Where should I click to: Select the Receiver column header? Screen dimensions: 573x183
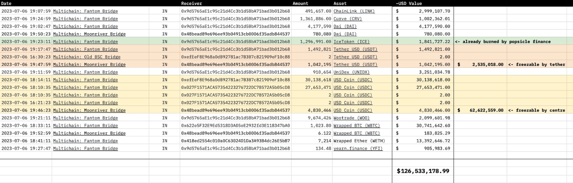point(191,3)
